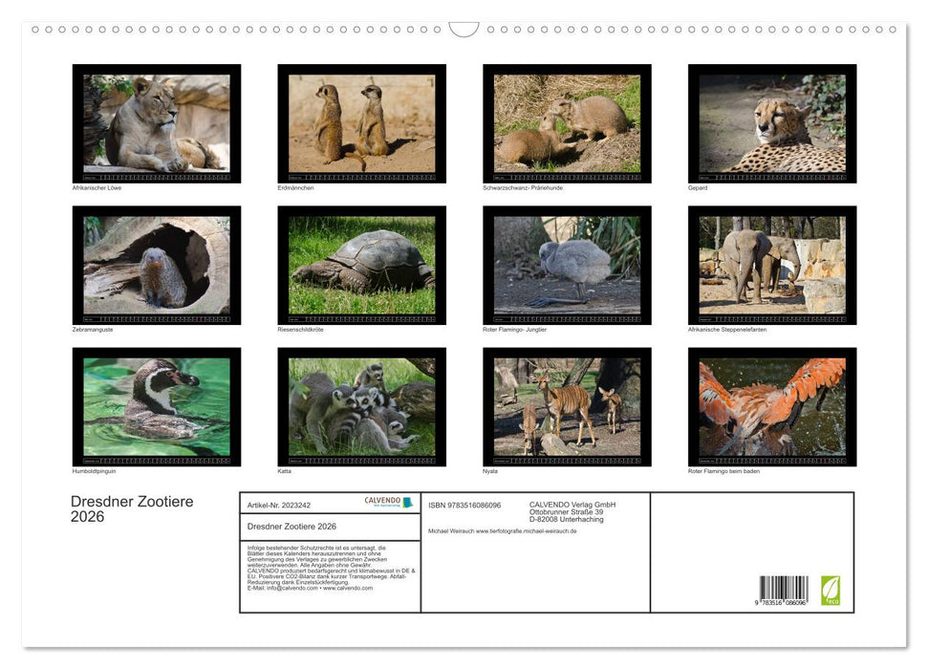The width and height of the screenshot is (928, 669).
Task: Click the blue bookmark icon beside CALVENDO logo
Action: coord(405,501)
